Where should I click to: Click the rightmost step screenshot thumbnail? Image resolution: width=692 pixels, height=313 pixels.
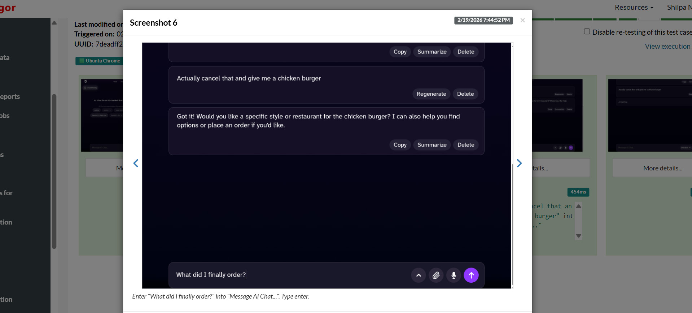click(x=649, y=115)
